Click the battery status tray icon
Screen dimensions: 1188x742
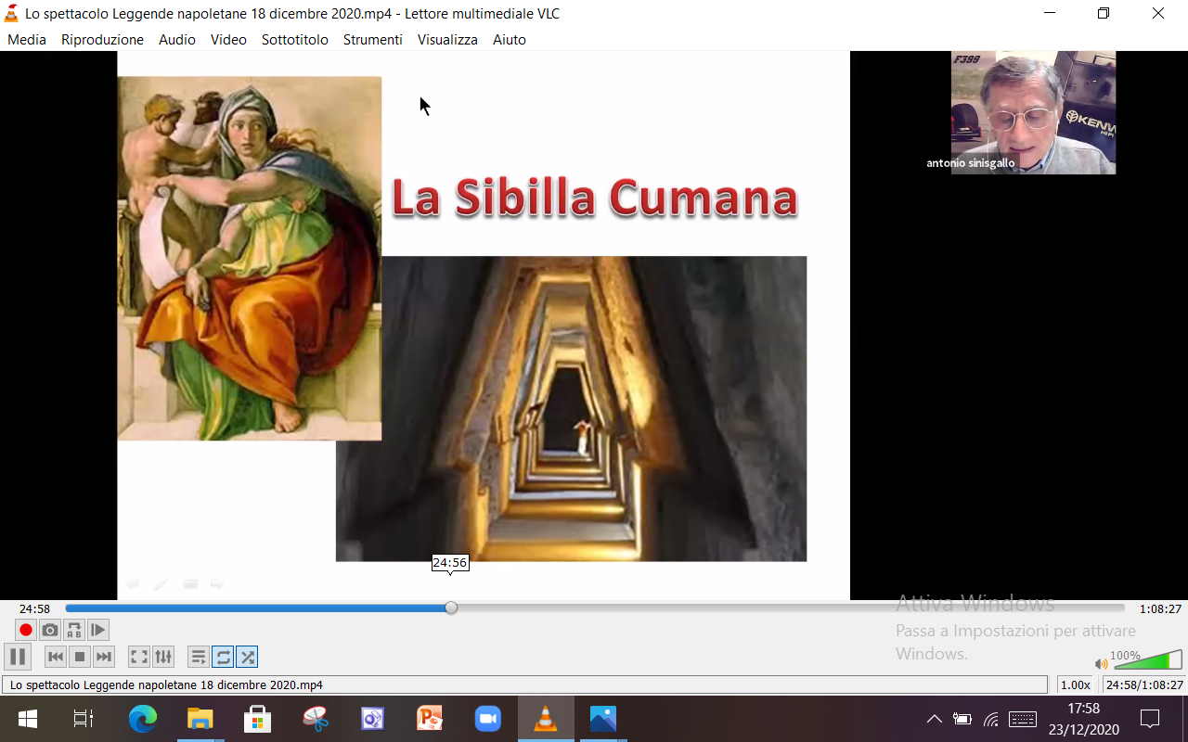pyautogui.click(x=962, y=719)
